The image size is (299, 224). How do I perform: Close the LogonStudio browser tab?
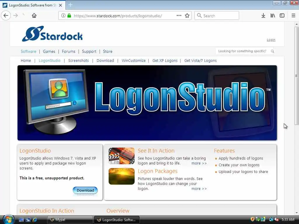(60, 5)
